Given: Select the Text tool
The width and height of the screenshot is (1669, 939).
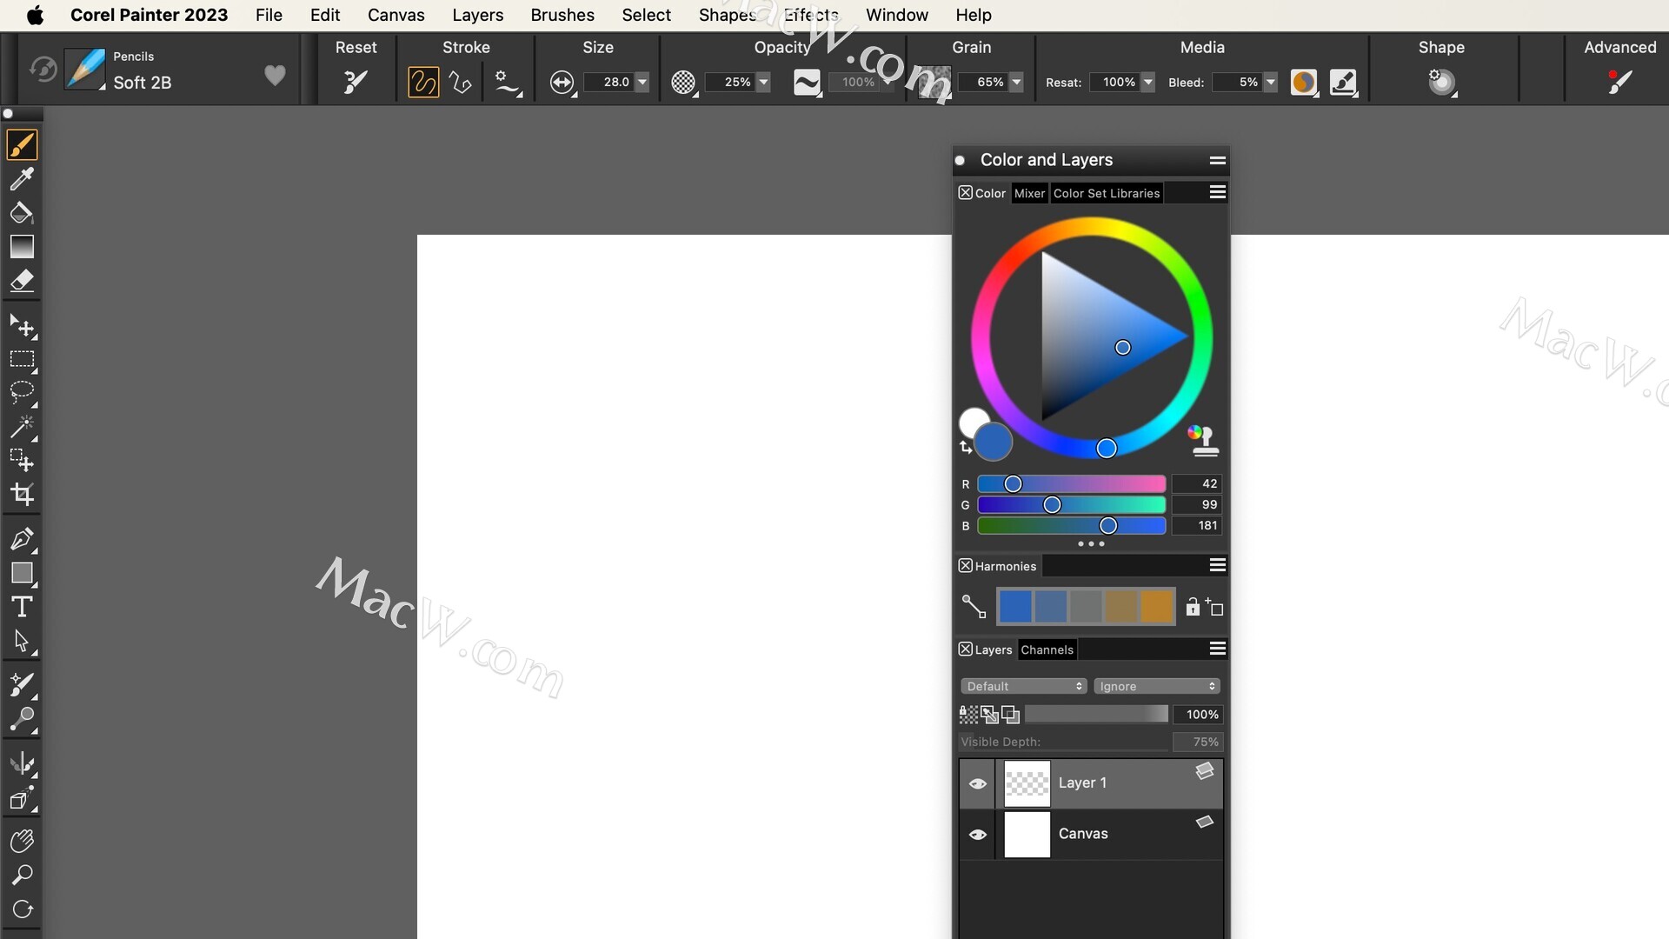Looking at the screenshot, I should (22, 607).
